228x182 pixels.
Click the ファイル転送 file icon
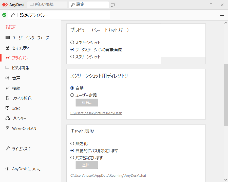click(8, 98)
